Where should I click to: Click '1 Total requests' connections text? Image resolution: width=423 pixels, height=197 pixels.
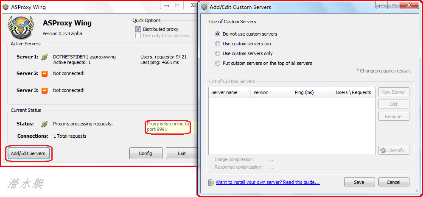click(x=70, y=136)
